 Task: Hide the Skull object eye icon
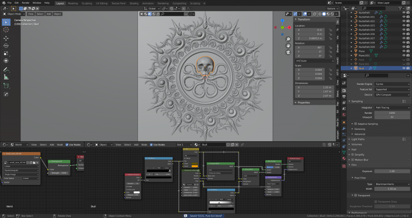(x=404, y=68)
